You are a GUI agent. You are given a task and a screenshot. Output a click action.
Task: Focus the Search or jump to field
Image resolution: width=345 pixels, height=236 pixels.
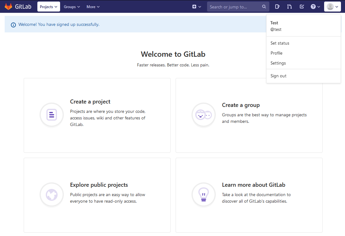click(234, 7)
